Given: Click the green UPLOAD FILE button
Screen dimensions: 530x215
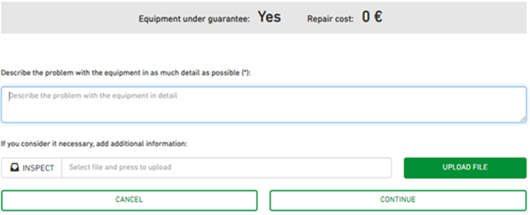Looking at the screenshot, I should click(465, 168).
